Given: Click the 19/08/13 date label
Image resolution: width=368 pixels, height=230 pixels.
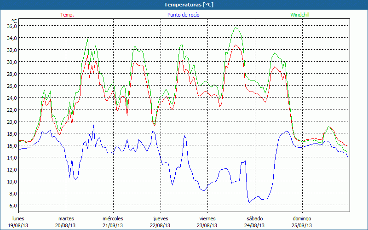Looking at the screenshot, I should point(18,225).
